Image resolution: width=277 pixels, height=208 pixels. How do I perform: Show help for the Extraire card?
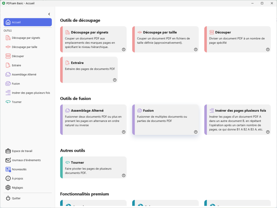pos(115,80)
